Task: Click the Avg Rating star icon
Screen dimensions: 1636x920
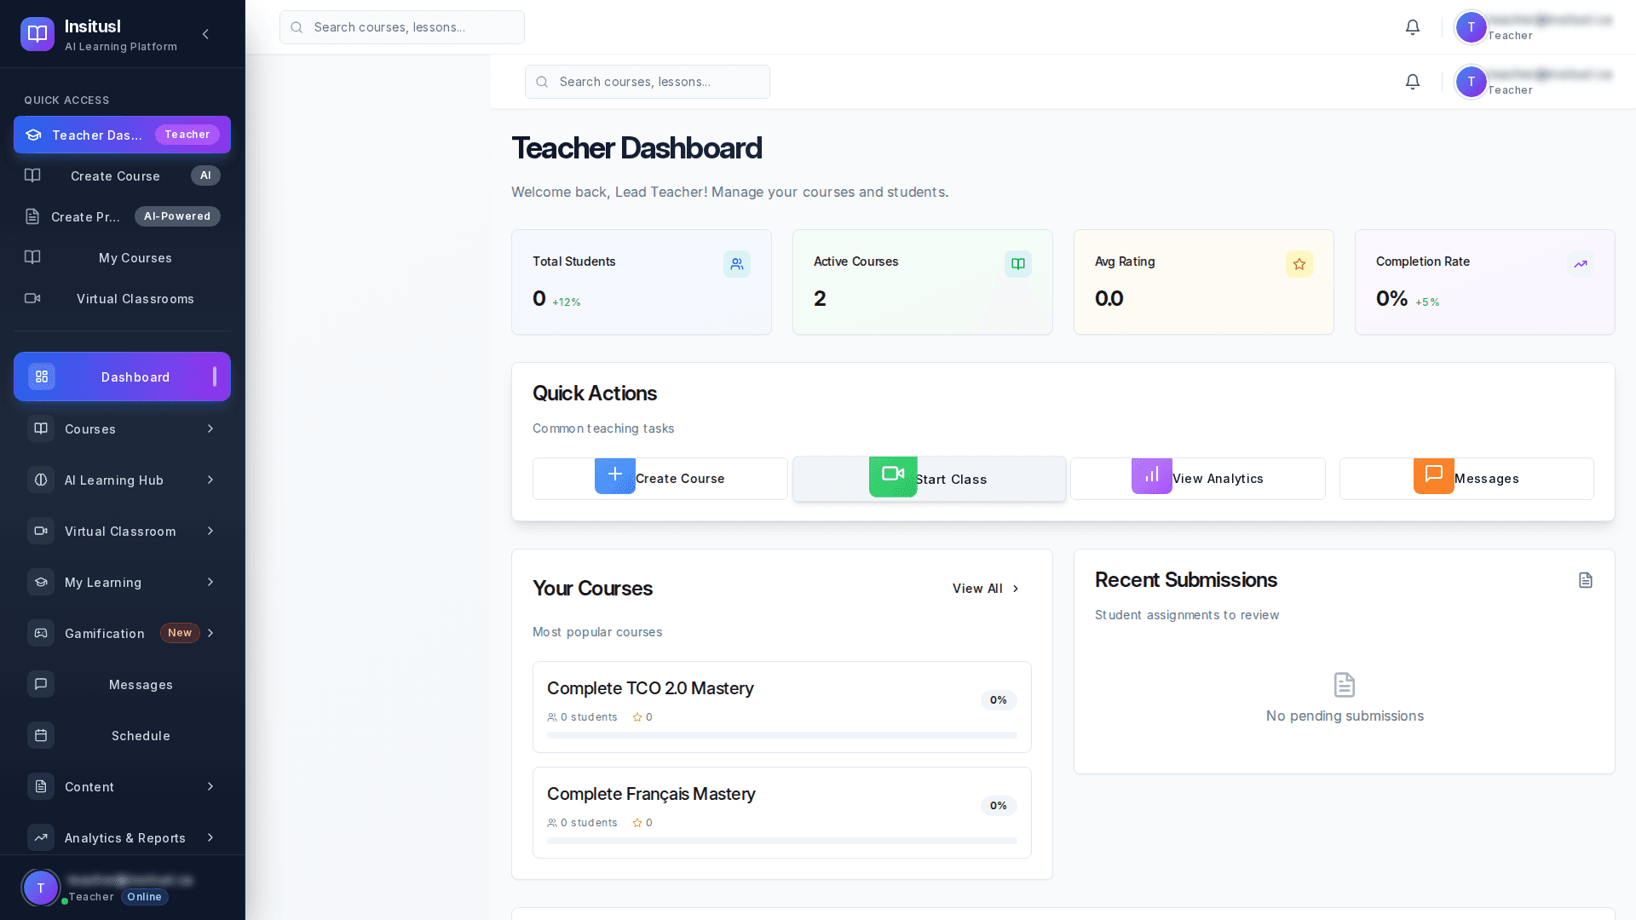Action: [1299, 264]
